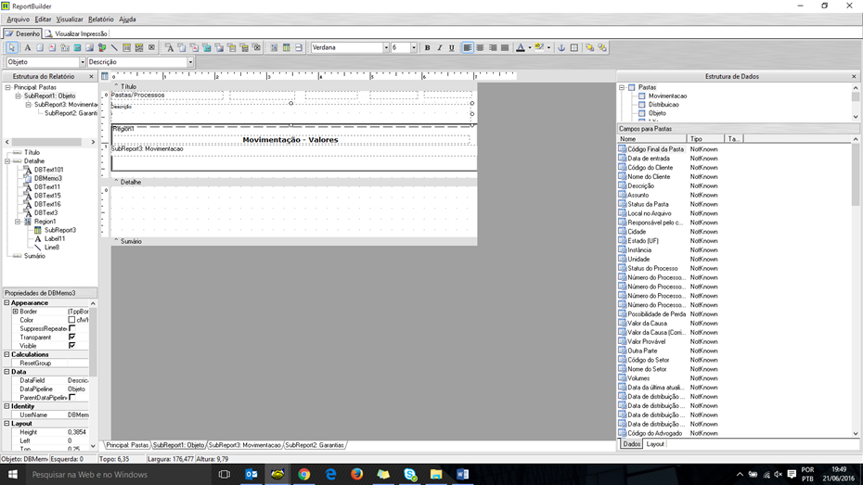Toggle bold text formatting
The width and height of the screenshot is (863, 485).
pyautogui.click(x=427, y=48)
